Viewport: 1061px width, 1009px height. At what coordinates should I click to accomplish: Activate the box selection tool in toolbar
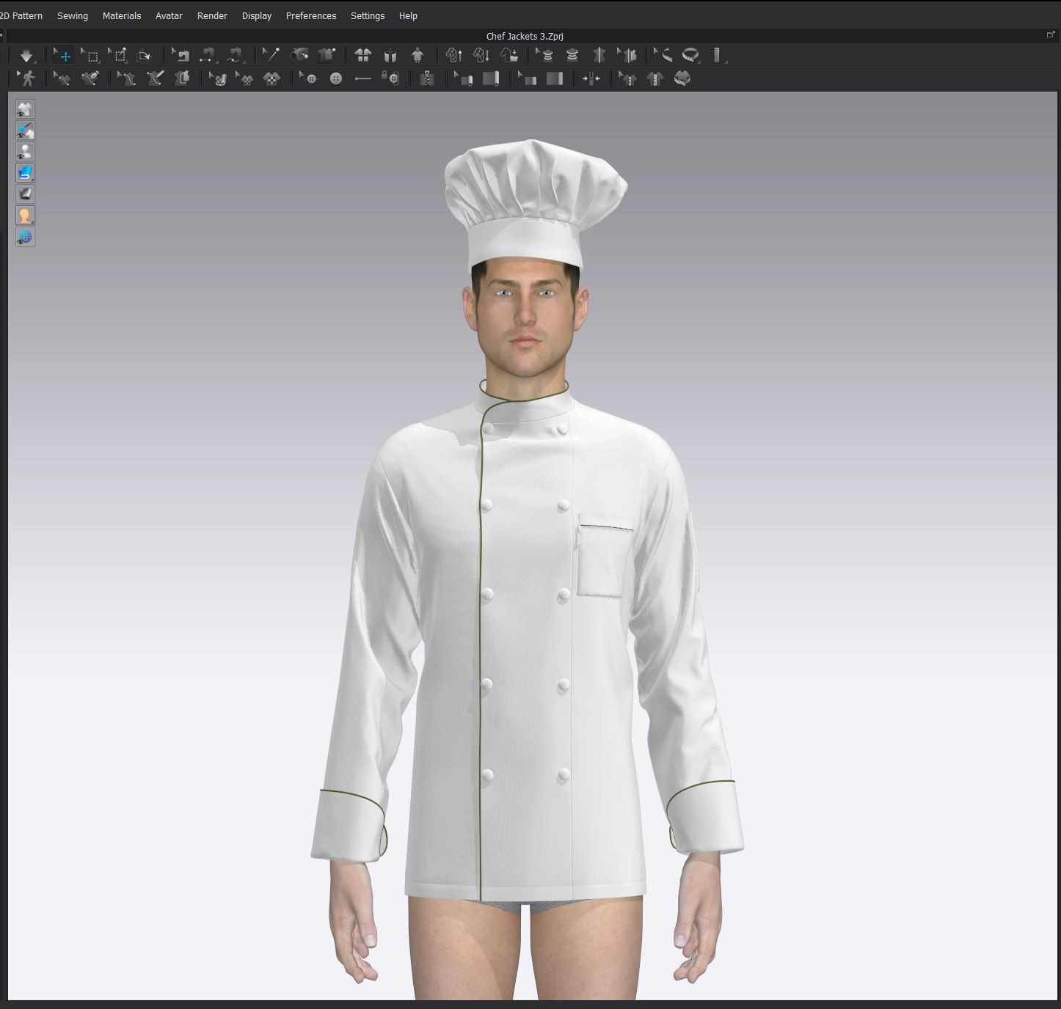click(92, 55)
